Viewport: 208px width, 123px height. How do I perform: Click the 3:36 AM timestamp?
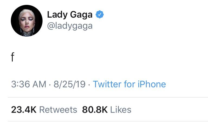click(29, 84)
